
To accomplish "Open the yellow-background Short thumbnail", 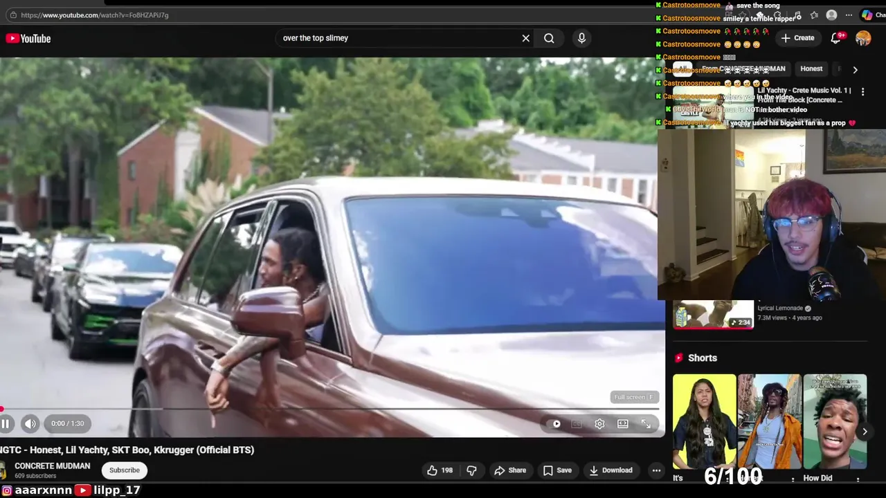I will coord(705,422).
